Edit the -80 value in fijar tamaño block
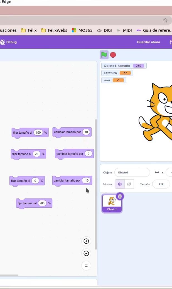The image size is (172, 289). pos(42,203)
